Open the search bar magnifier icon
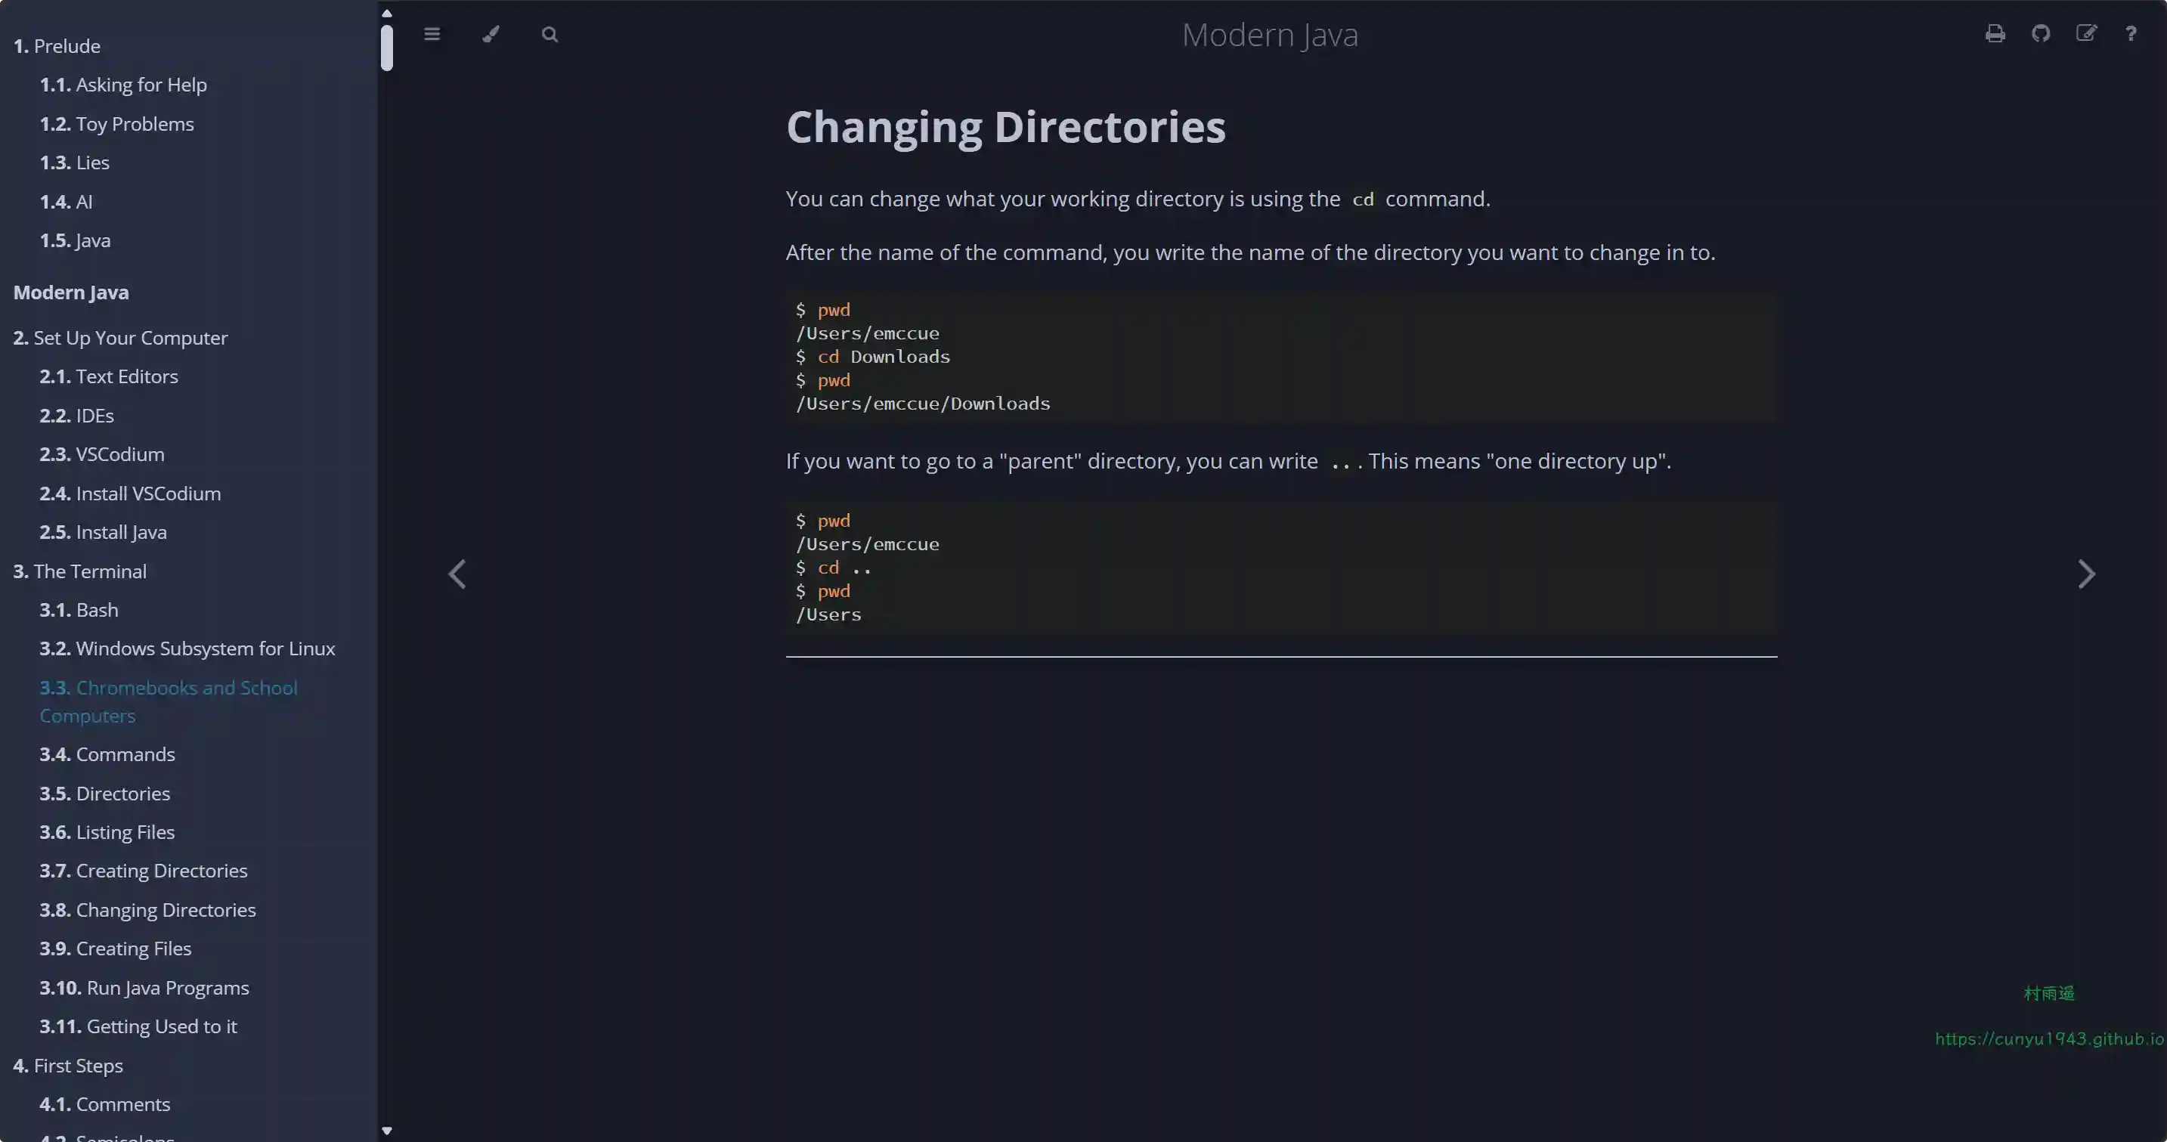Screen dimensions: 2167x1142 [x=549, y=35]
